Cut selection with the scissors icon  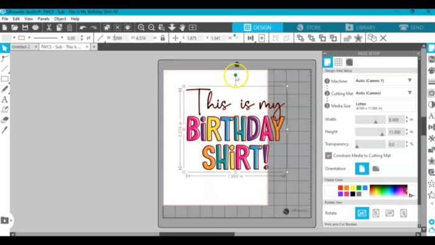pos(49,27)
